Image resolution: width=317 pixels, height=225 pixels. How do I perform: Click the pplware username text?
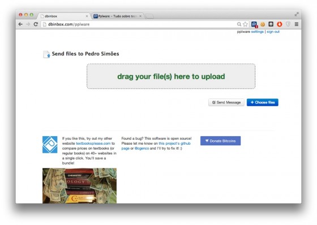243,32
